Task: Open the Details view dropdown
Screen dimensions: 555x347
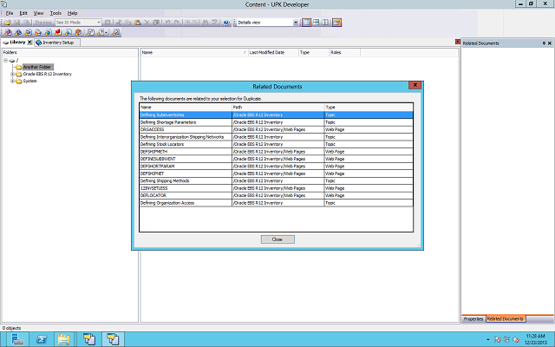Action: [295, 22]
